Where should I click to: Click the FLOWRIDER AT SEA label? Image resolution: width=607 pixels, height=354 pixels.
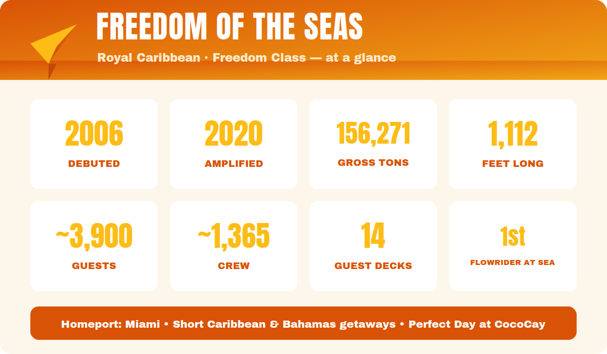tap(513, 262)
